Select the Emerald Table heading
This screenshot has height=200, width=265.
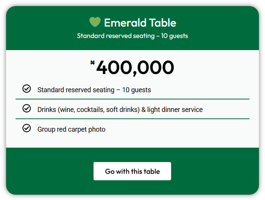point(140,23)
